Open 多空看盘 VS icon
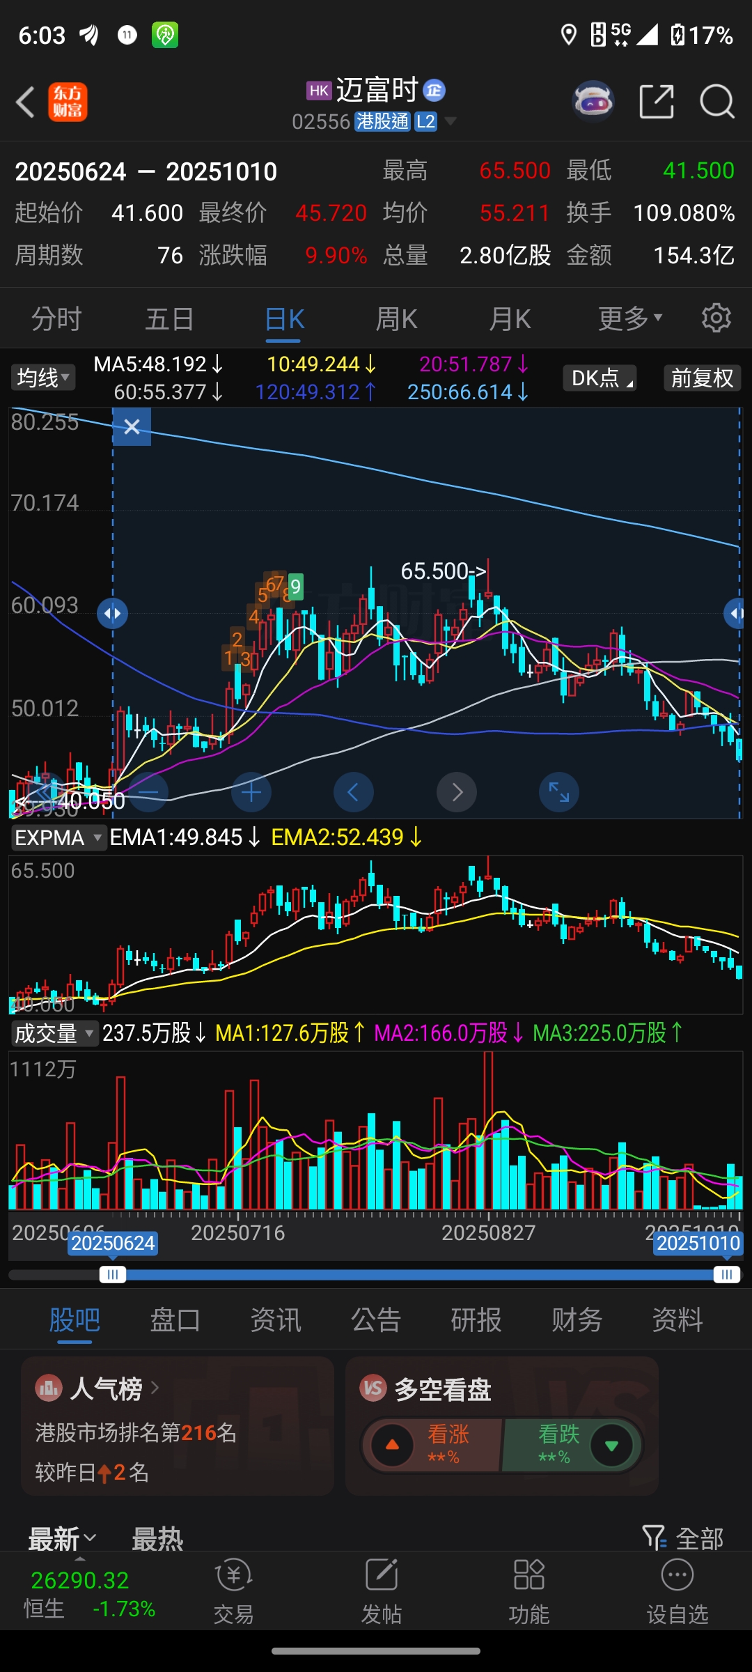Image resolution: width=752 pixels, height=1672 pixels. [x=373, y=1388]
